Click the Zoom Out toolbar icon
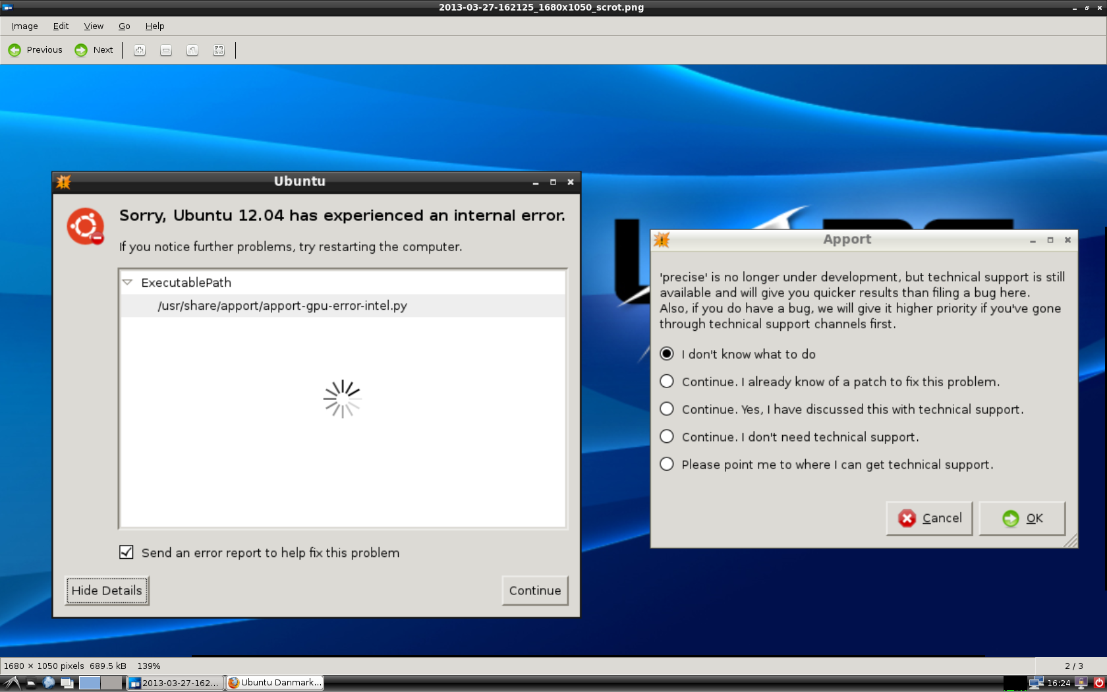The width and height of the screenshot is (1107, 692). coord(166,50)
